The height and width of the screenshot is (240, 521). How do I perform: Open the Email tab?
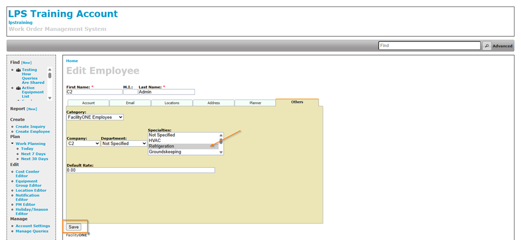pos(130,103)
